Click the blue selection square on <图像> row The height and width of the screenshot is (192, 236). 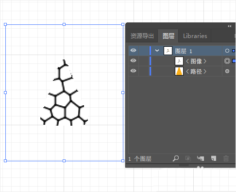[x=234, y=61]
